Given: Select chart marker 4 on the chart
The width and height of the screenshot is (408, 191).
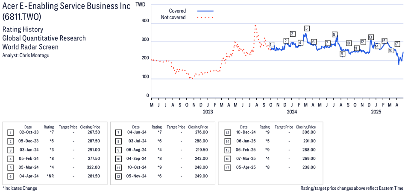Looking at the screenshot, I should [300, 43].
